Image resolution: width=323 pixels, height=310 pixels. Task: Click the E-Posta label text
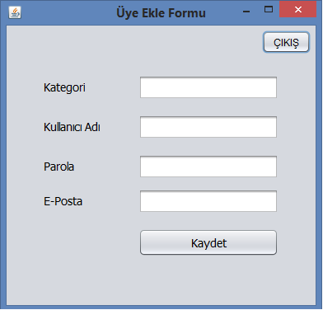point(63,201)
